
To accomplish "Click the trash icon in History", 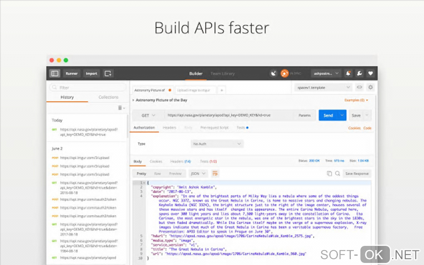I will click(x=120, y=108).
